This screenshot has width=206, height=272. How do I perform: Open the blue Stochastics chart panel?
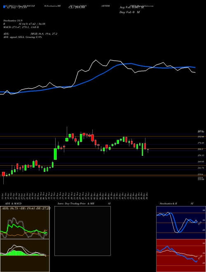[181, 223]
